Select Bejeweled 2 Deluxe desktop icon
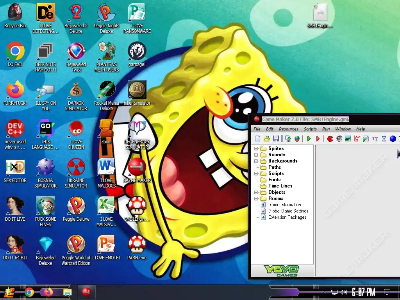400x300 pixels. (x=76, y=18)
